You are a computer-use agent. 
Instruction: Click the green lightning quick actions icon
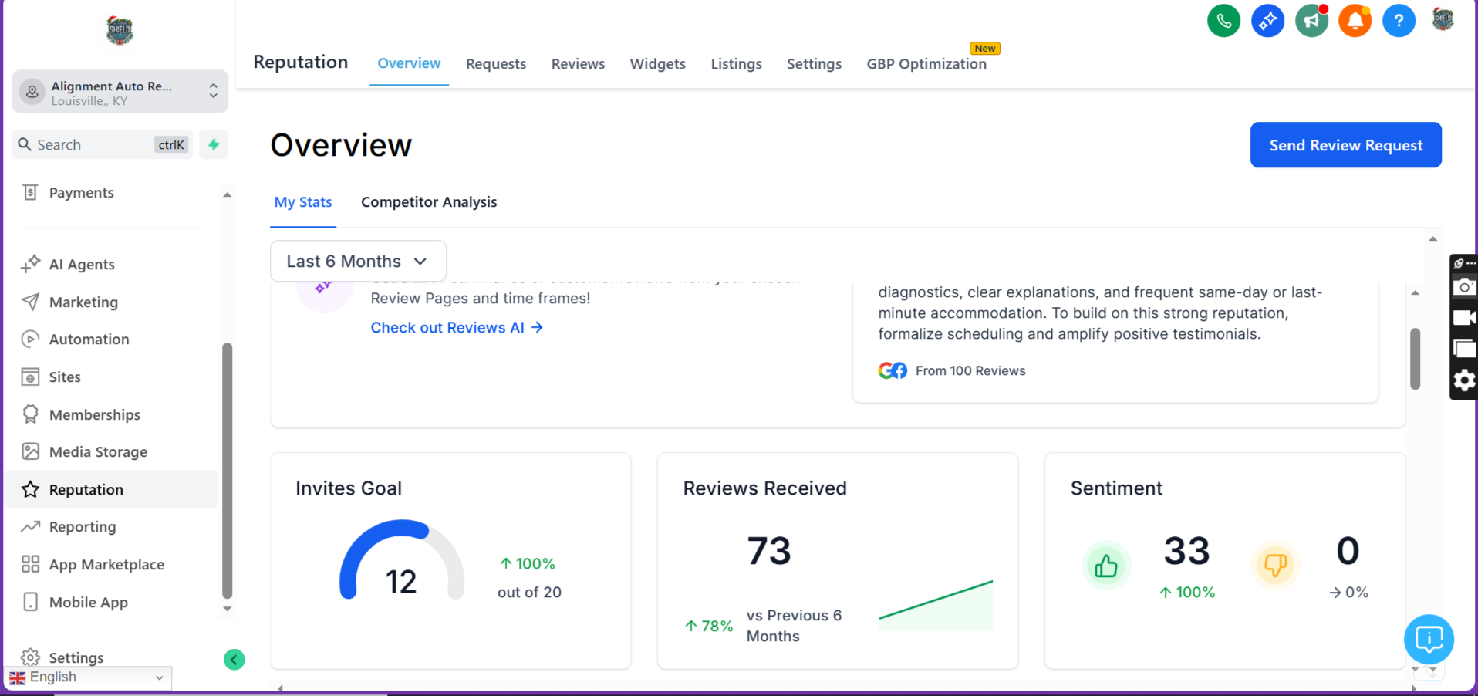tap(214, 144)
